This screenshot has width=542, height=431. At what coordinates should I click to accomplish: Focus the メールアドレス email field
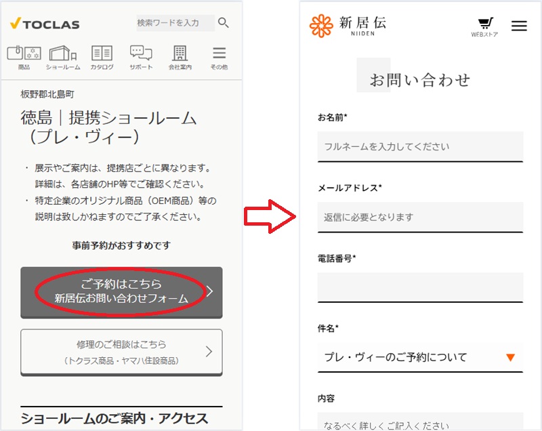(x=420, y=217)
